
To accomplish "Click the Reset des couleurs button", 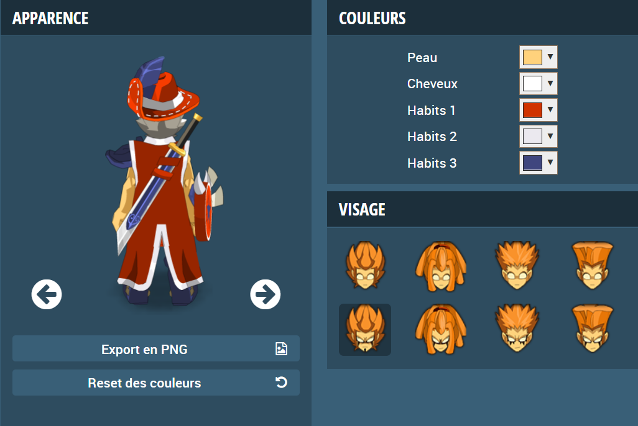I will (156, 383).
